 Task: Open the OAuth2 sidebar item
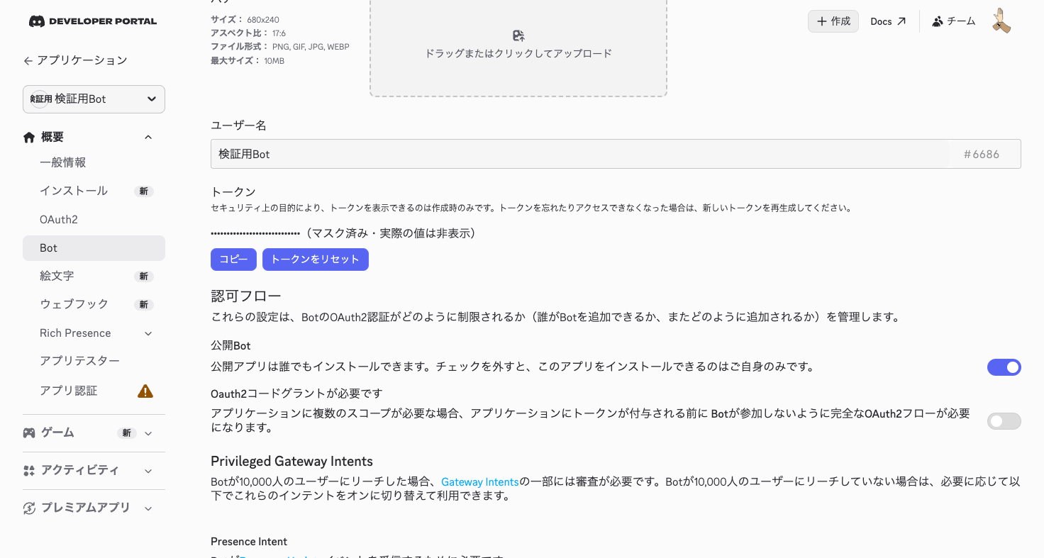[x=94, y=219]
